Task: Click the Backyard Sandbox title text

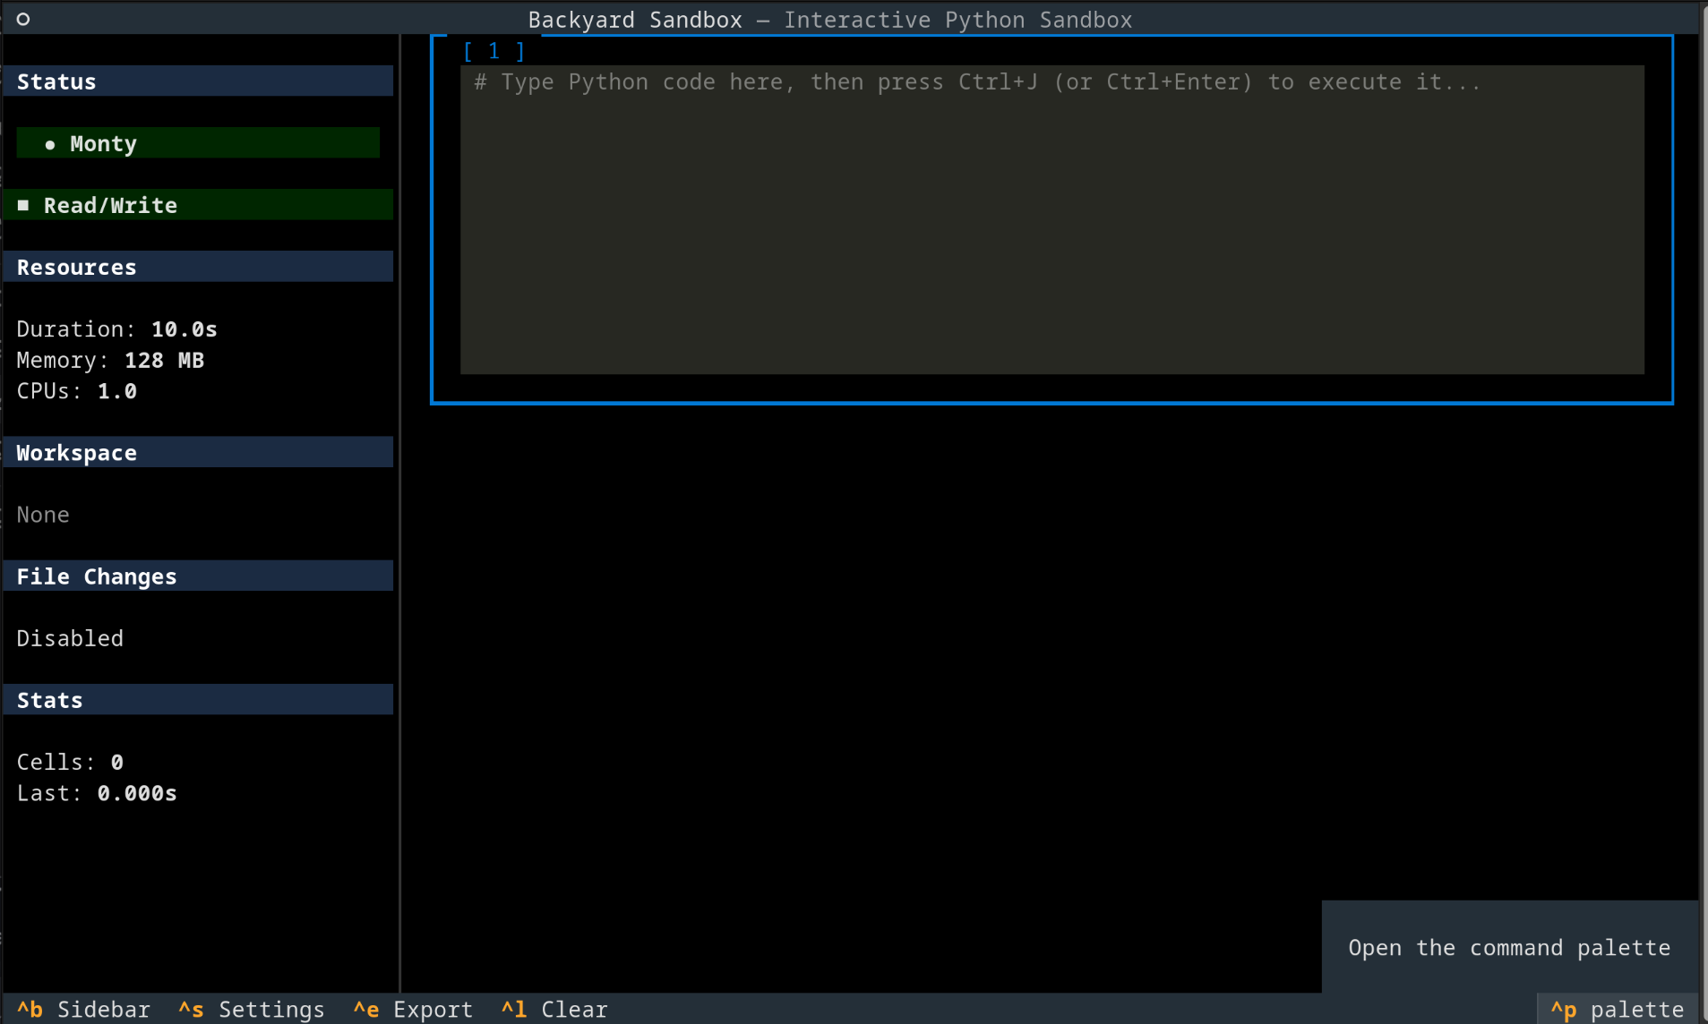Action: pyautogui.click(x=635, y=20)
